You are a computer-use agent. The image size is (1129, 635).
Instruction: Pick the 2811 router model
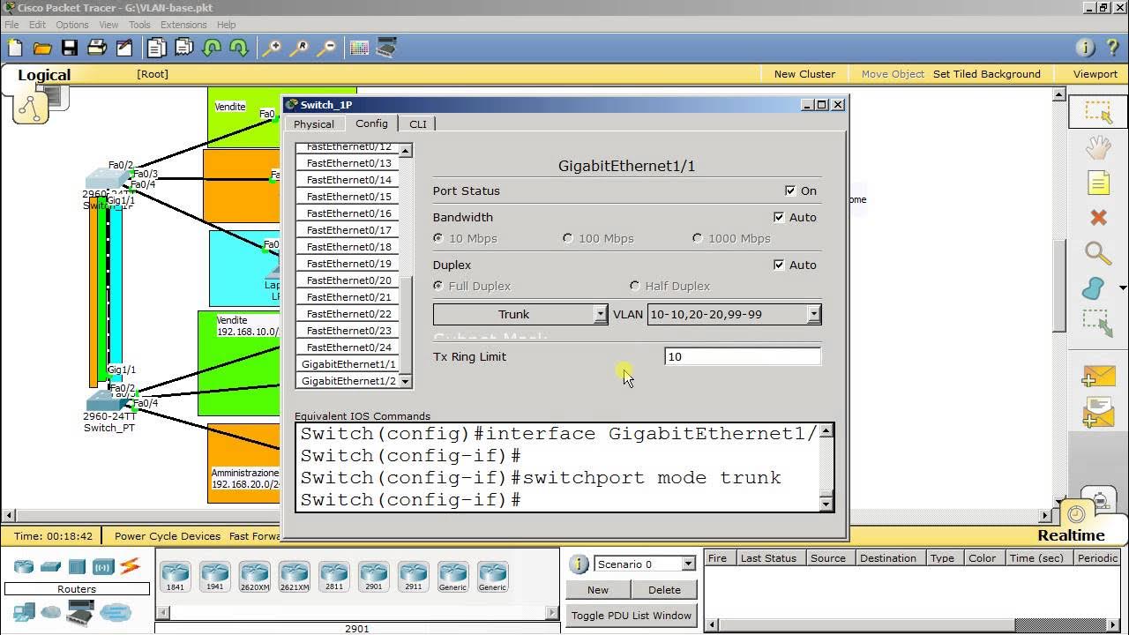(333, 577)
